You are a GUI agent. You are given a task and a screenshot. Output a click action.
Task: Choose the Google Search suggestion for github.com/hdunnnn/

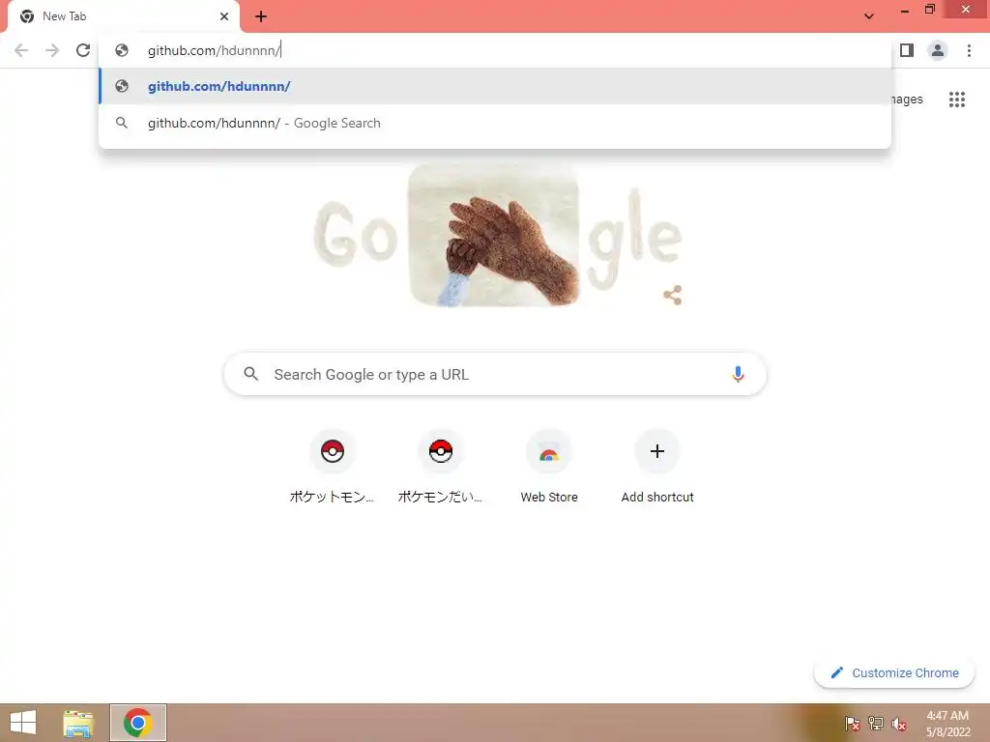click(495, 123)
